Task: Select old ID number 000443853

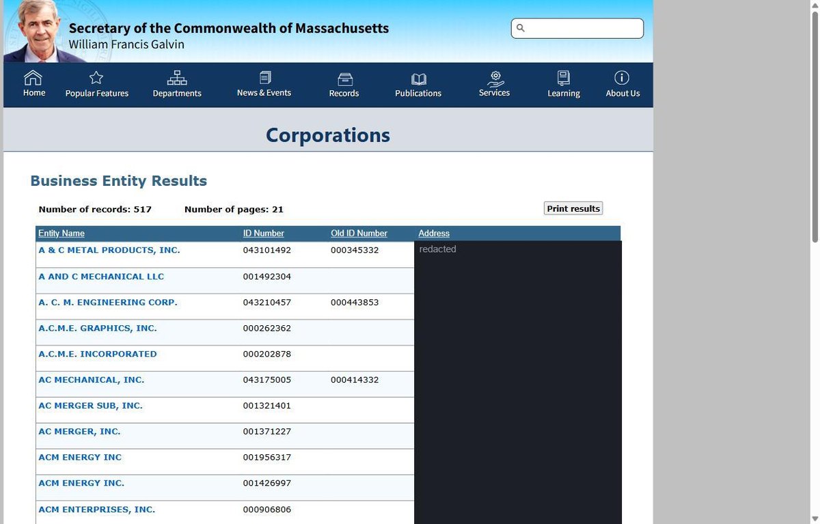Action: [x=355, y=302]
